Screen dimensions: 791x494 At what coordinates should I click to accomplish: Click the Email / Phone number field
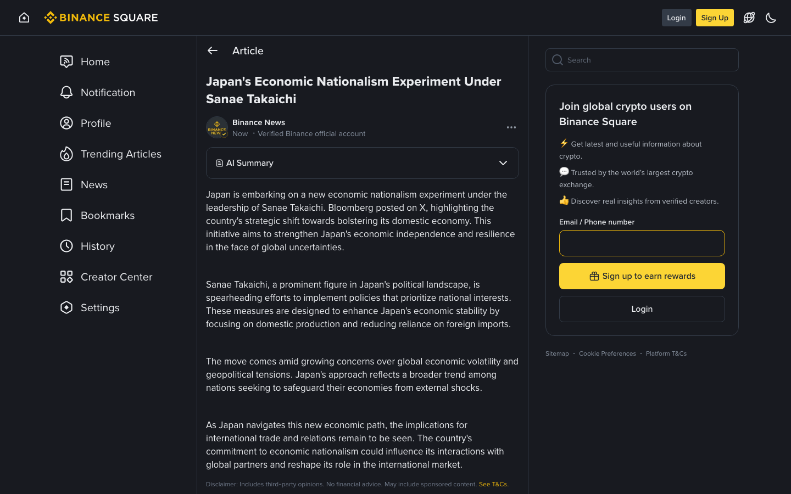(642, 243)
